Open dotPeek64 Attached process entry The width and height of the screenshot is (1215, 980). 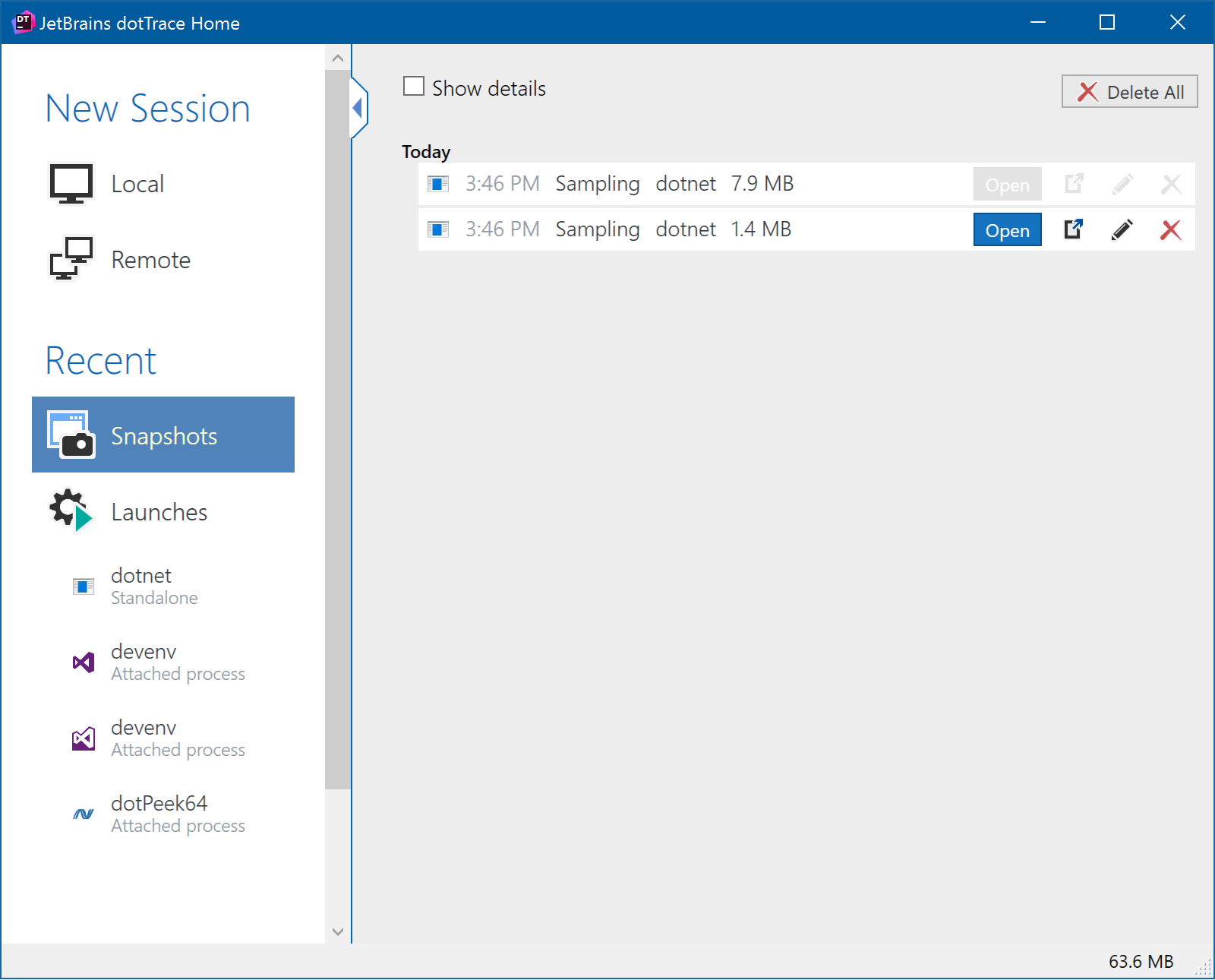(163, 814)
